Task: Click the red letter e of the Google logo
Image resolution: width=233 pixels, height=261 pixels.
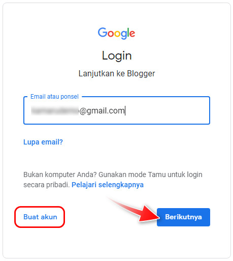Action: pos(132,34)
